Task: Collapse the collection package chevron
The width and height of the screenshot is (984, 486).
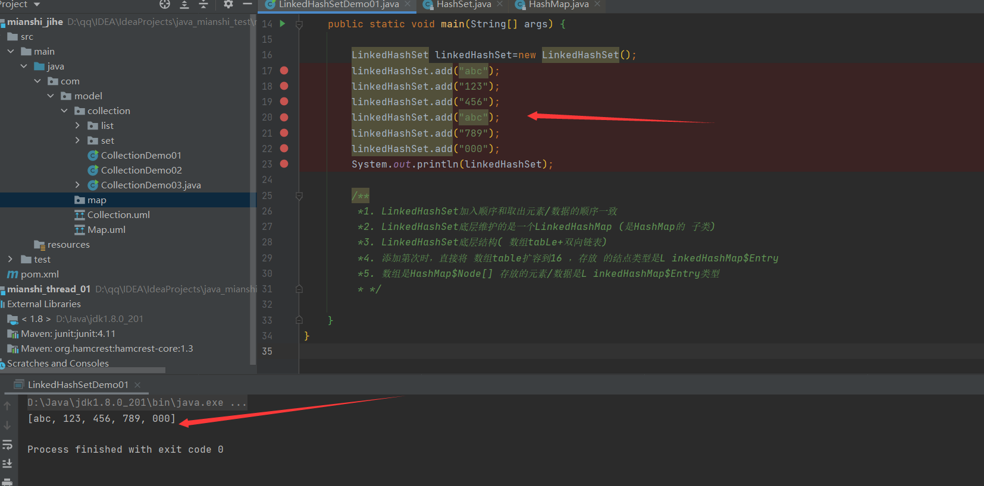Action: pyautogui.click(x=64, y=111)
